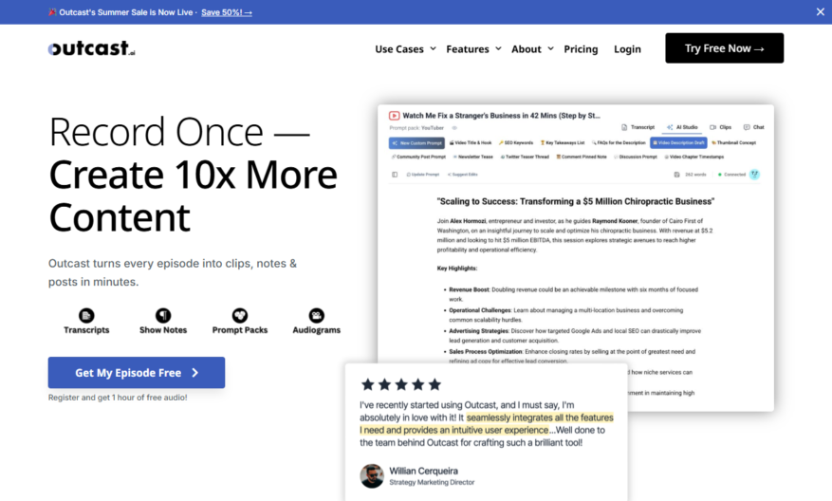Viewport: 832px width, 501px height.
Task: Click the Revenue Boost bullet
Action: (x=573, y=294)
